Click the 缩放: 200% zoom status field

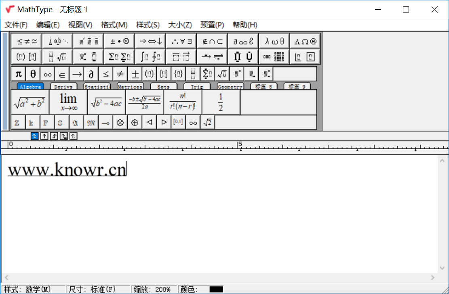(154, 290)
